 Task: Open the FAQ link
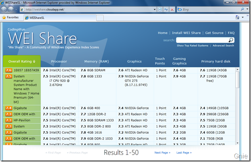[231, 33]
